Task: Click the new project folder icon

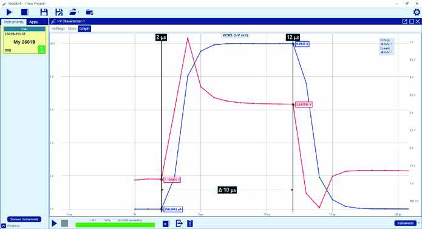Action: 90,12
